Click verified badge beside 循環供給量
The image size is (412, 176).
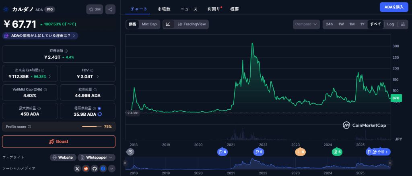pyautogui.click(x=99, y=108)
